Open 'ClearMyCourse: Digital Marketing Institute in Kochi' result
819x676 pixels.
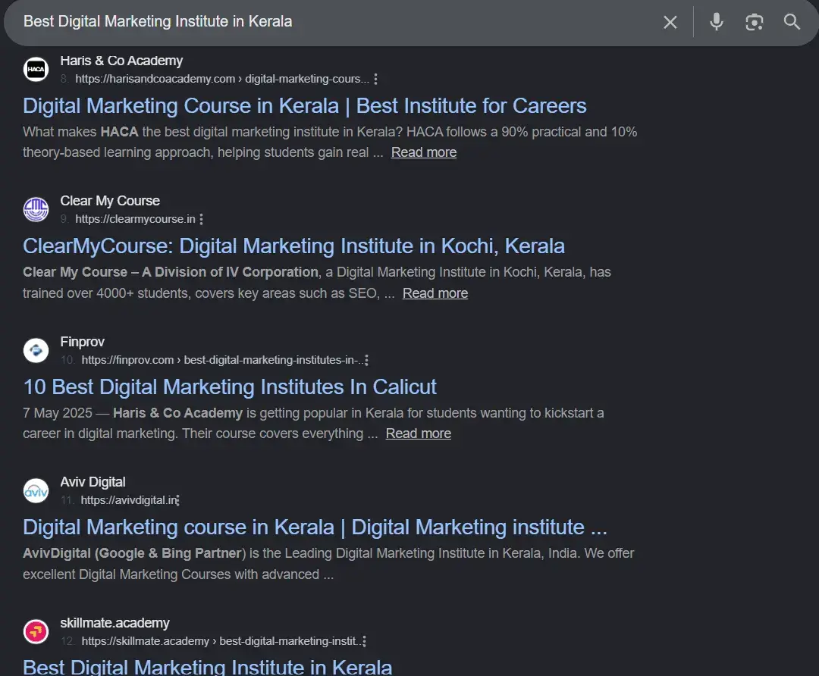[x=293, y=246]
